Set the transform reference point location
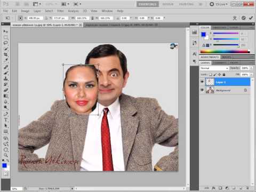Screen dimensions: 256x192 (x=20, y=18)
